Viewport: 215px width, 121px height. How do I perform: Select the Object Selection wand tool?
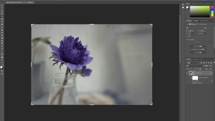pyautogui.click(x=2, y=14)
